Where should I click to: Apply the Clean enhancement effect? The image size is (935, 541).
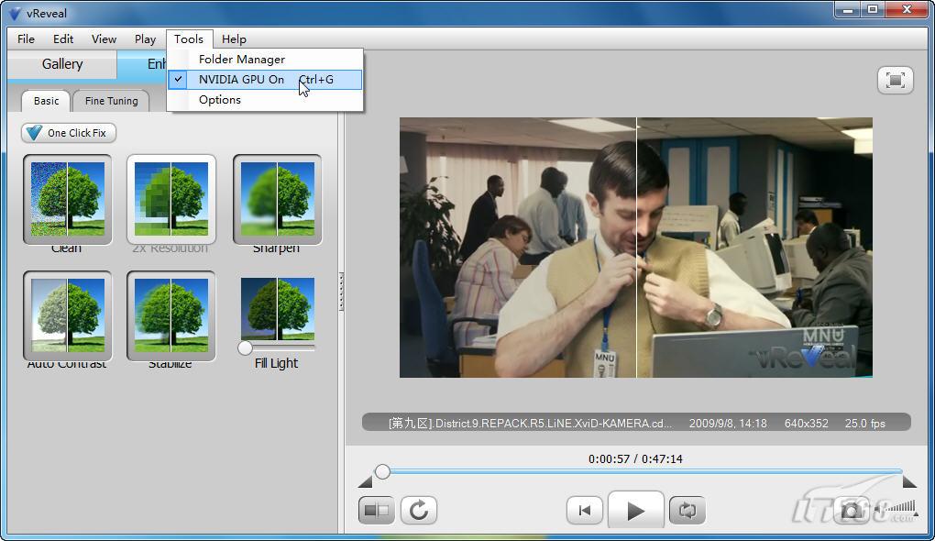click(x=68, y=199)
